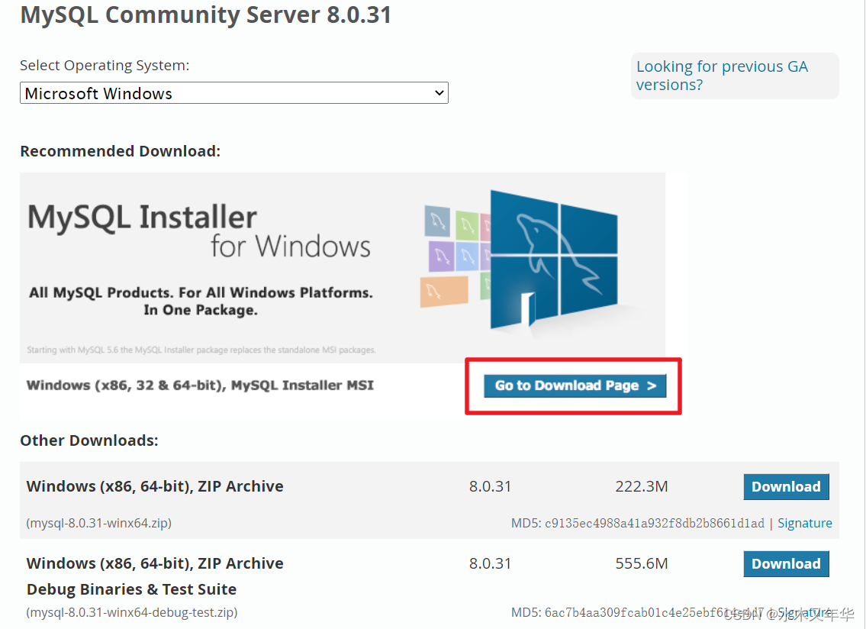Download the 222.3M ZIP Archive
866x629 pixels.
786,487
